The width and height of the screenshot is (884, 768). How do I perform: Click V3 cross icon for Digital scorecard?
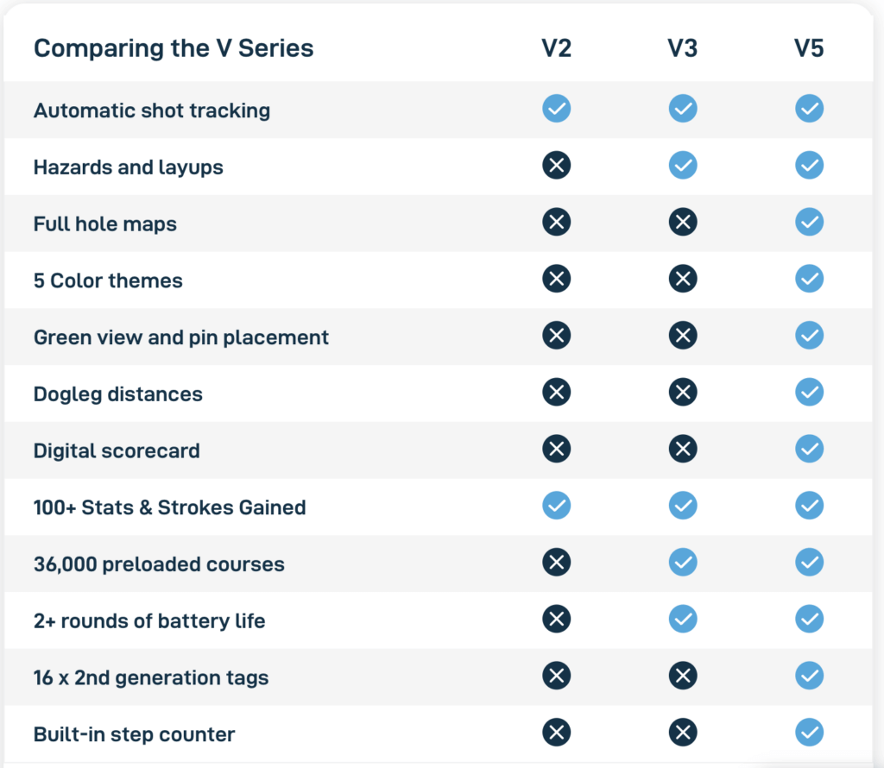pos(683,449)
